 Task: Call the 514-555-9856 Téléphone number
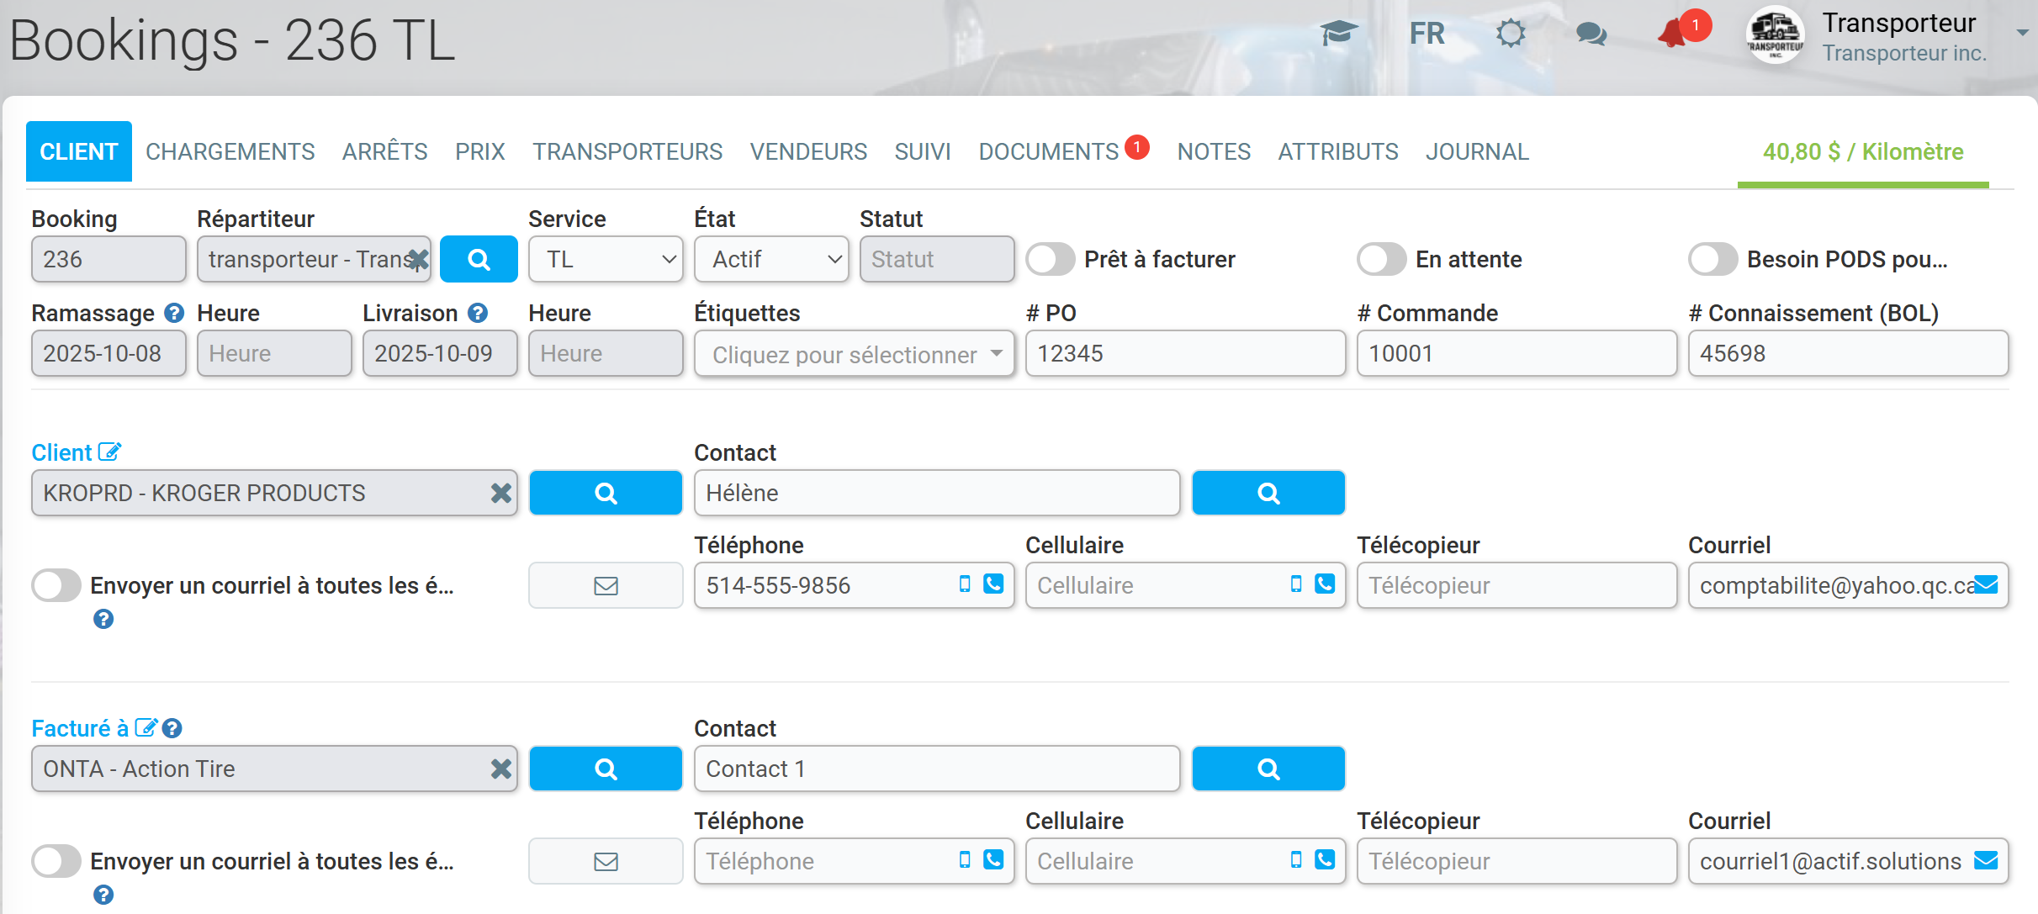pyautogui.click(x=993, y=584)
